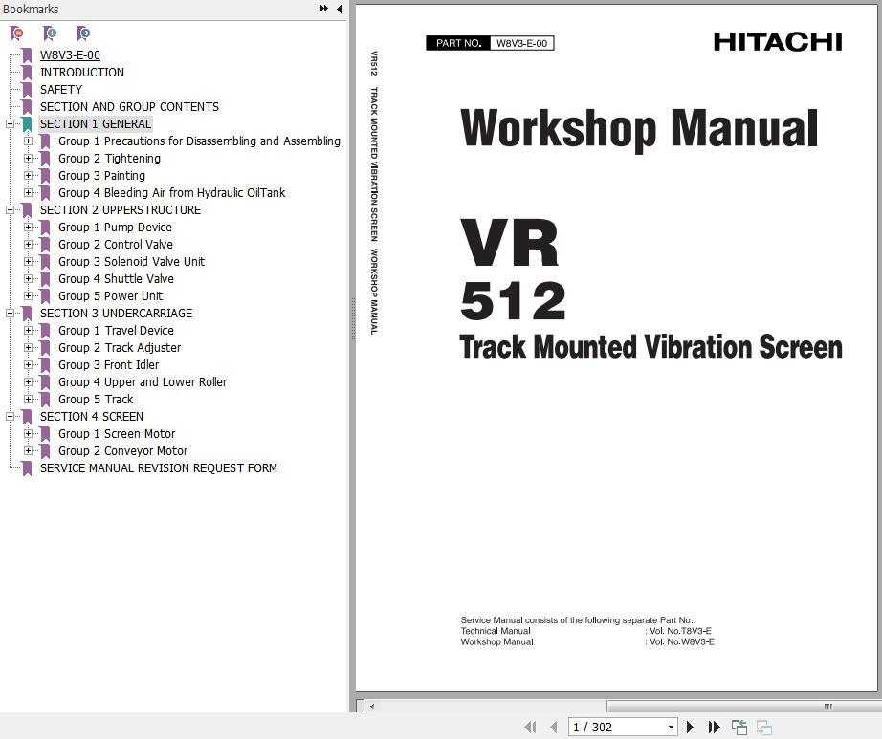This screenshot has width=882, height=739.
Task: Go to the previous page
Action: coord(554,728)
